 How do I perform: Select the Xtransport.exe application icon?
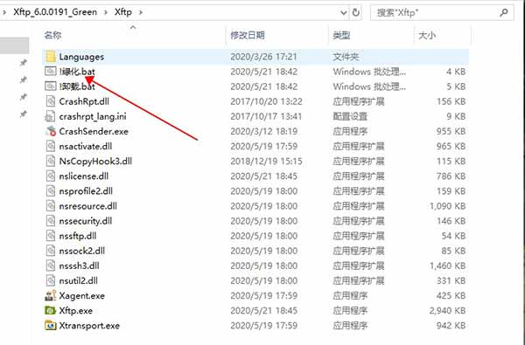51,325
